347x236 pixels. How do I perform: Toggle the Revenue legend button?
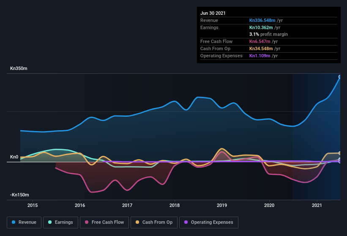tap(24, 223)
